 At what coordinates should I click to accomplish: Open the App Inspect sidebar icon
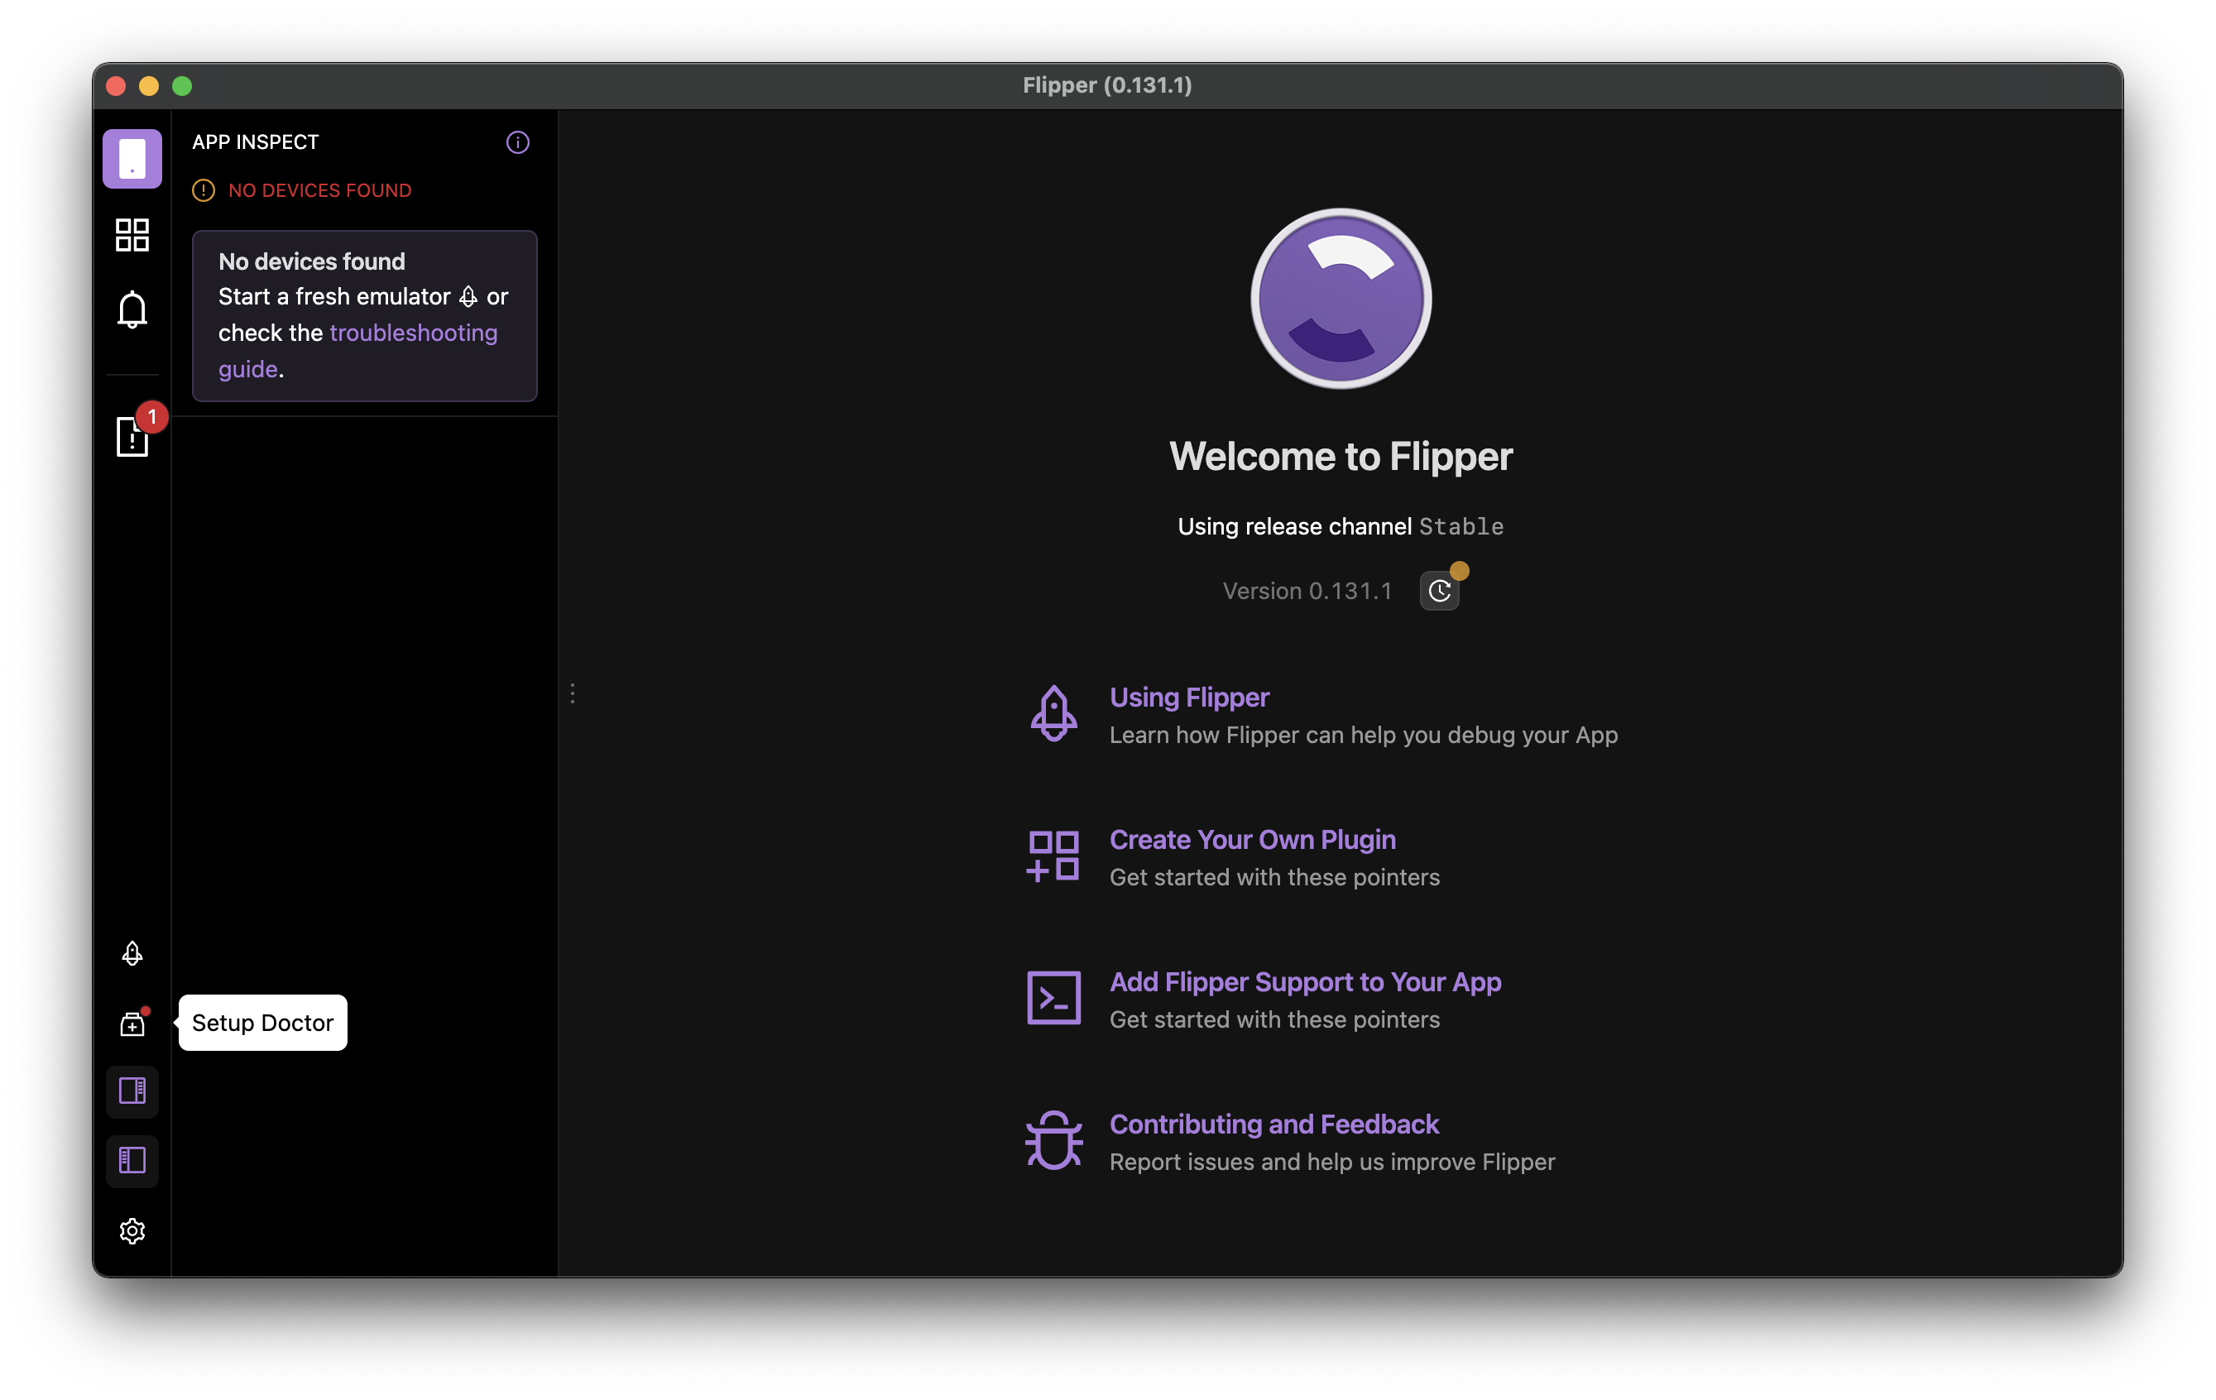coord(132,158)
